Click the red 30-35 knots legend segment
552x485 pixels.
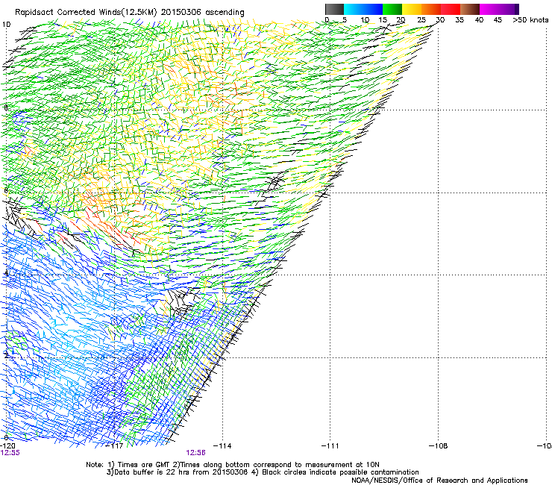451,9
